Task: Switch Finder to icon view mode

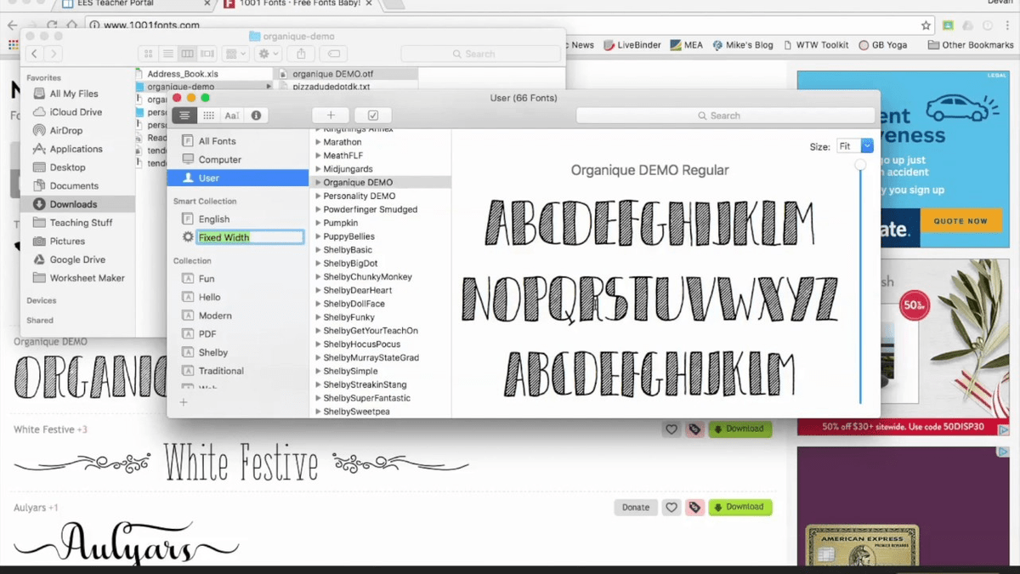Action: point(149,54)
